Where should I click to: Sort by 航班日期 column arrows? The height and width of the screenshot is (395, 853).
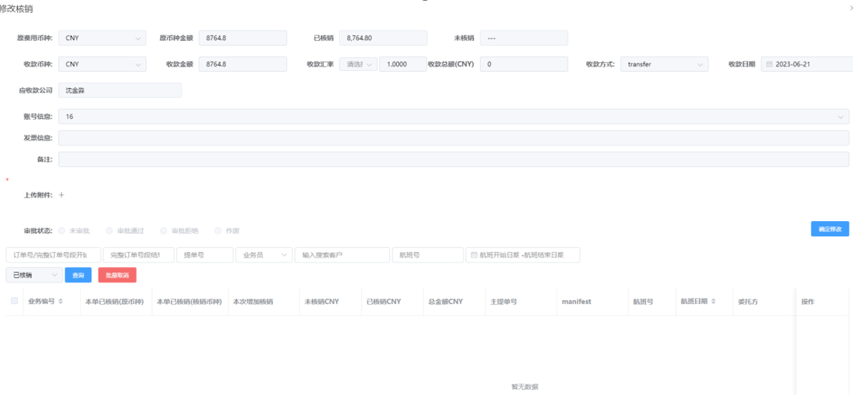[x=713, y=301]
